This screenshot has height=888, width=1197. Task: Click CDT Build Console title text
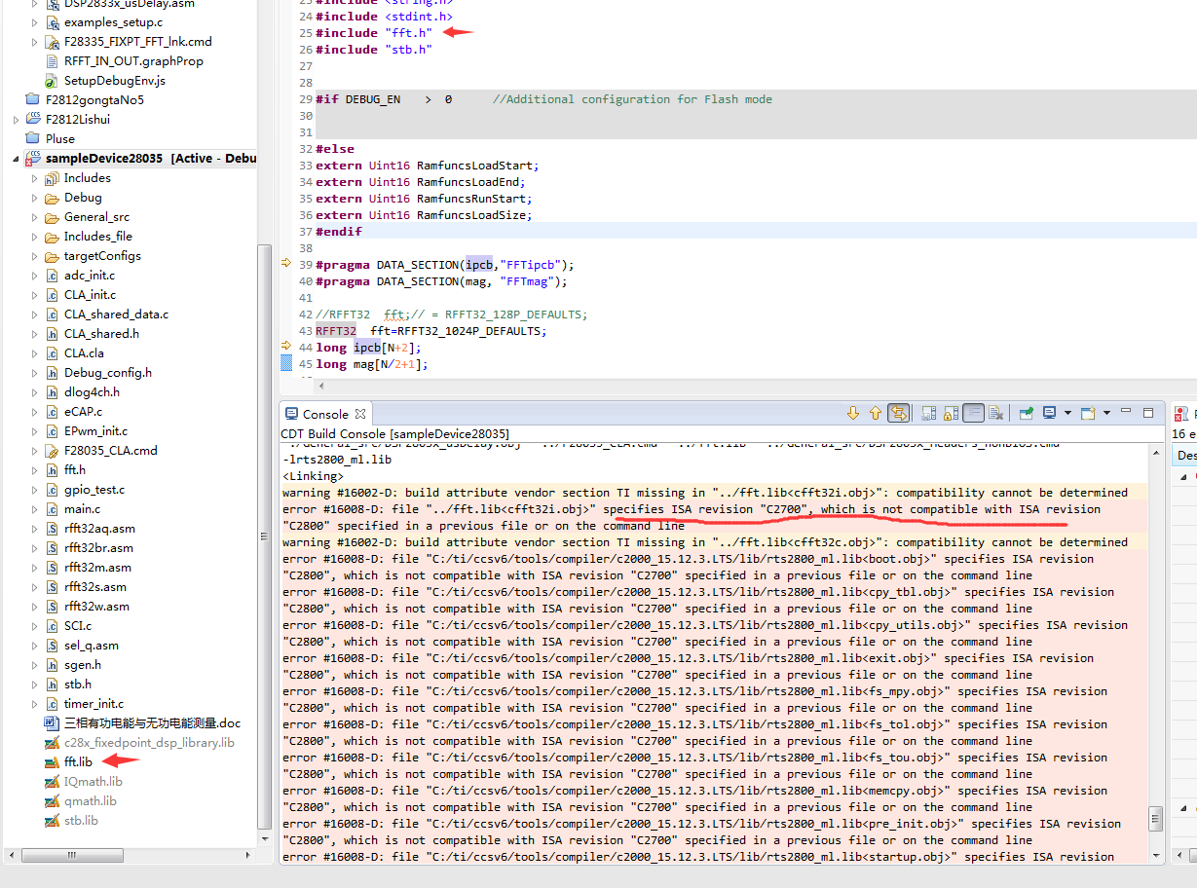tap(394, 433)
